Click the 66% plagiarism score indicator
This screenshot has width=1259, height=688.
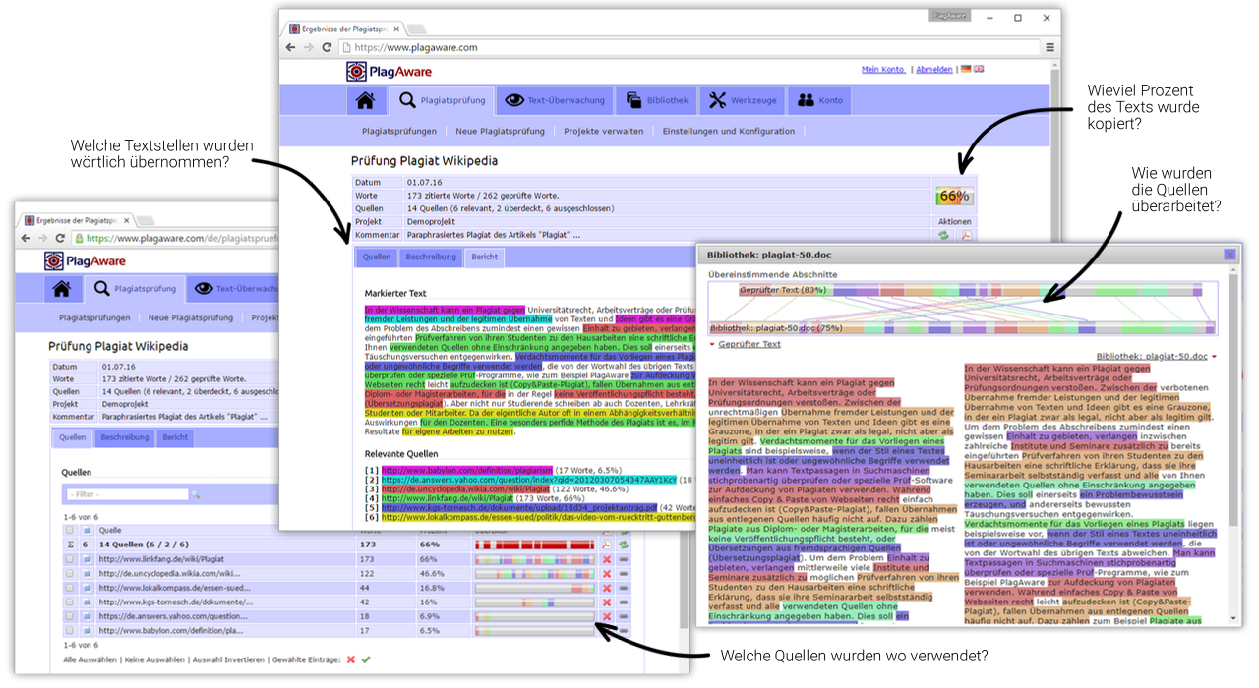(x=955, y=196)
